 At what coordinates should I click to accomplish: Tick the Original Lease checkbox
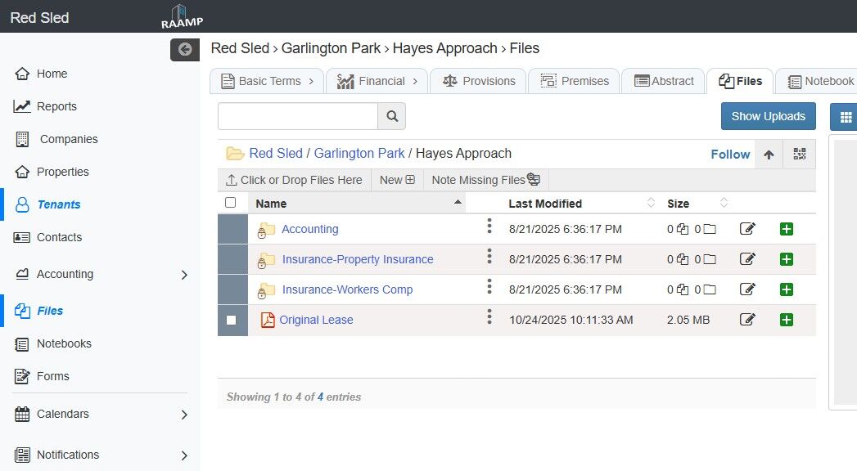231,320
